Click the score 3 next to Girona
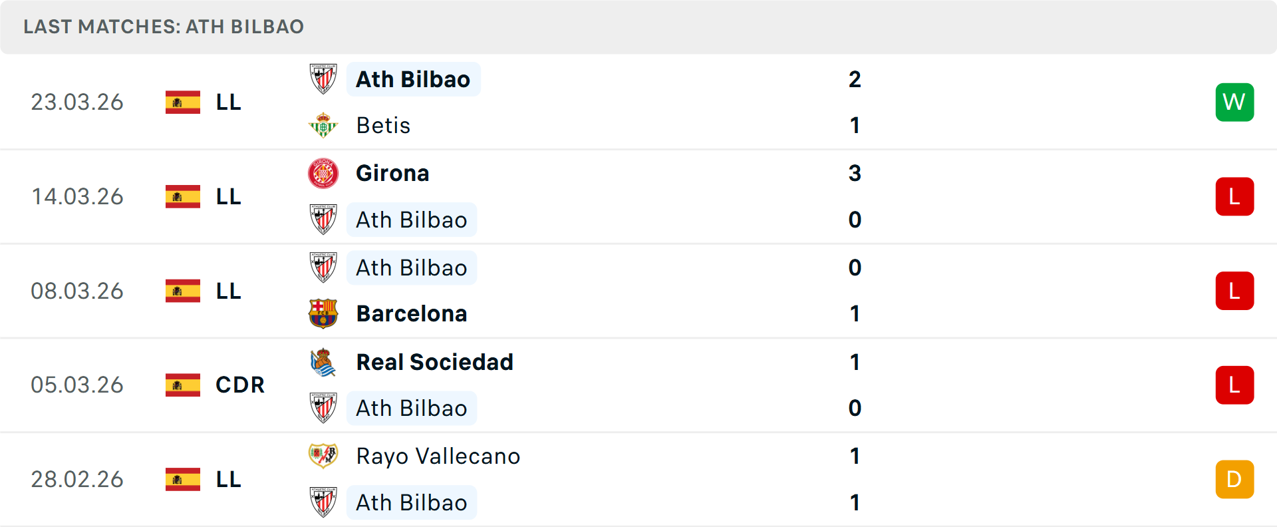Screen dimensions: 1277x527 (855, 173)
